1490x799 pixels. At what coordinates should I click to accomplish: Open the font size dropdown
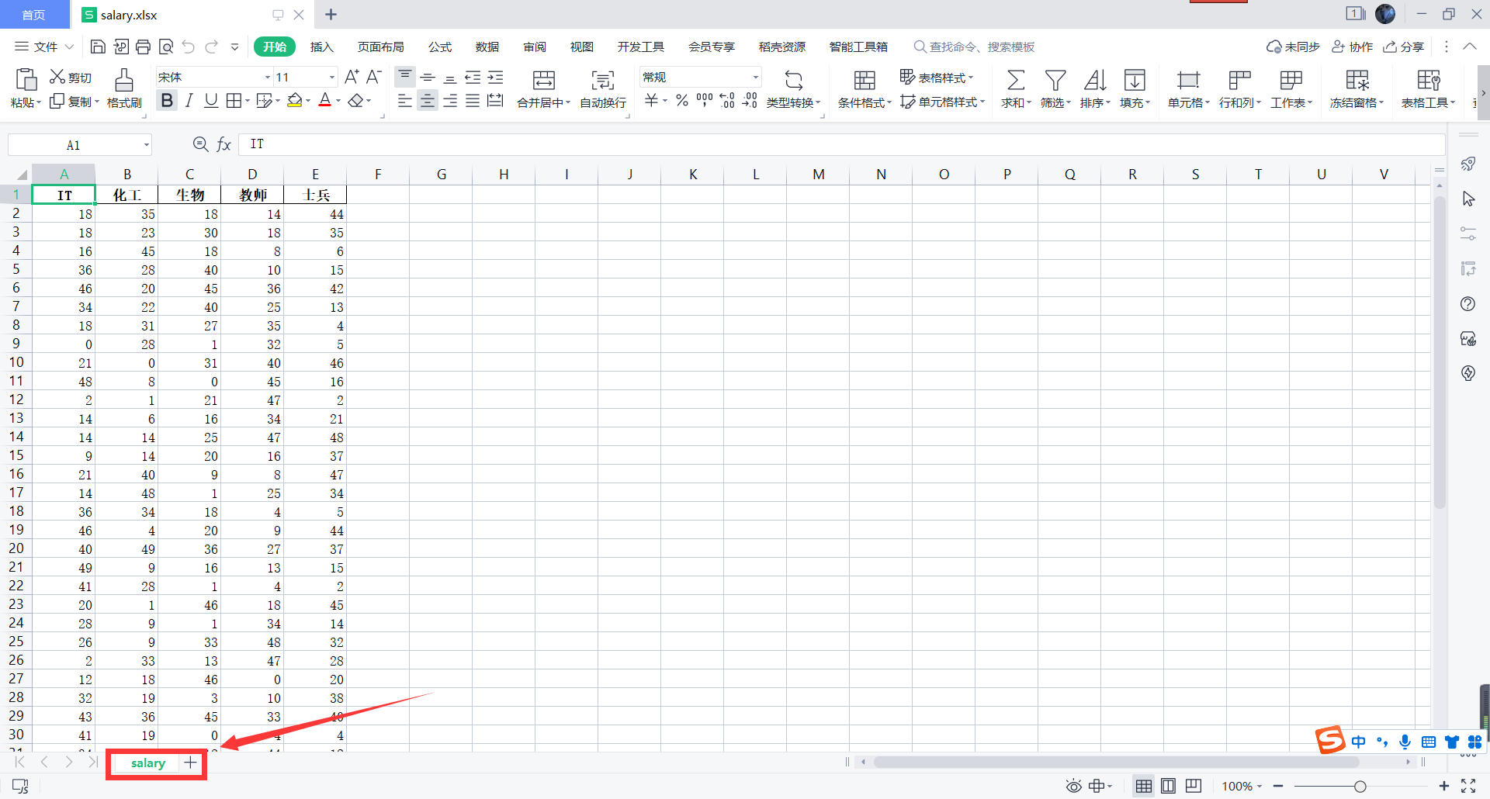(332, 78)
